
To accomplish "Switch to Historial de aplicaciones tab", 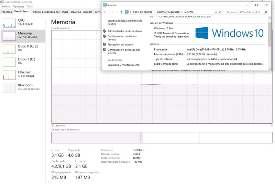I will 45,12.
